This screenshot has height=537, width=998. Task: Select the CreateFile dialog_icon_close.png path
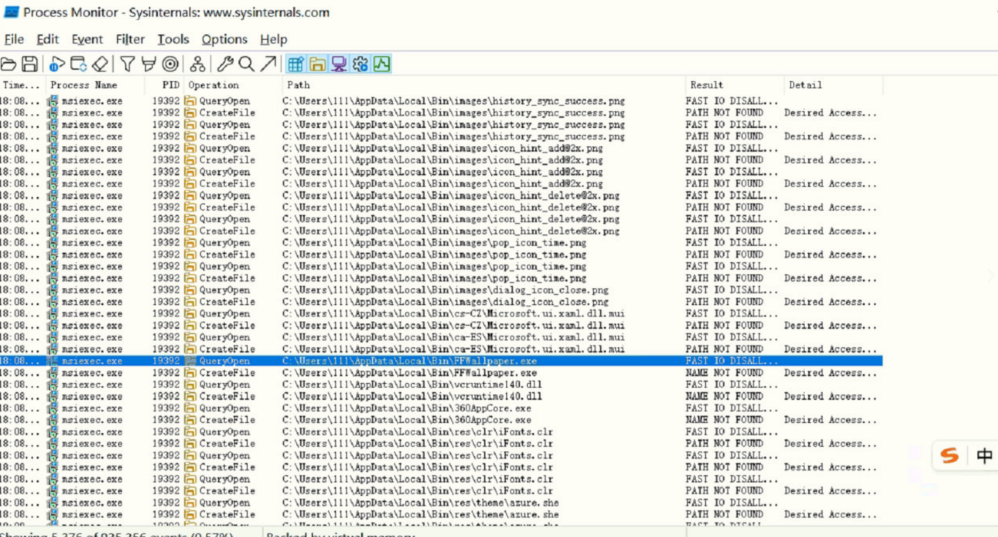coord(445,302)
